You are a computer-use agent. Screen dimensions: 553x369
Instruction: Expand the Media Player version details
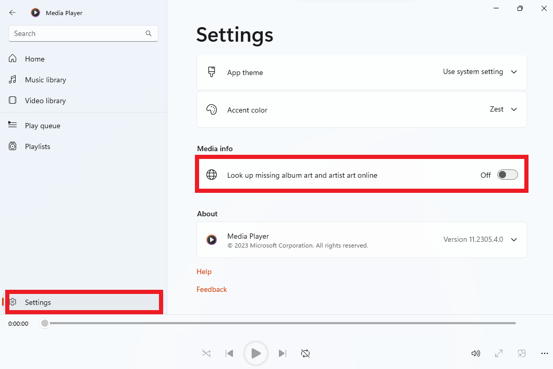(x=514, y=240)
